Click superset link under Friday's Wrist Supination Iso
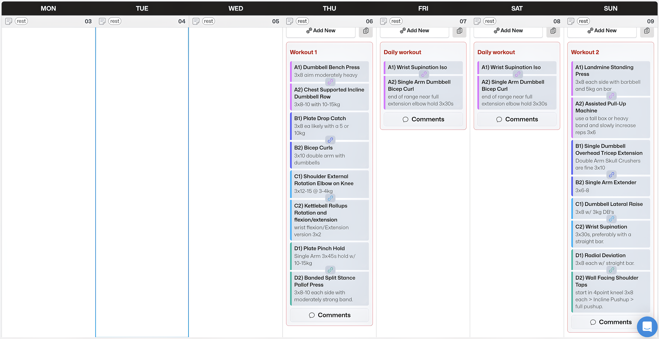The width and height of the screenshot is (659, 339). click(424, 74)
